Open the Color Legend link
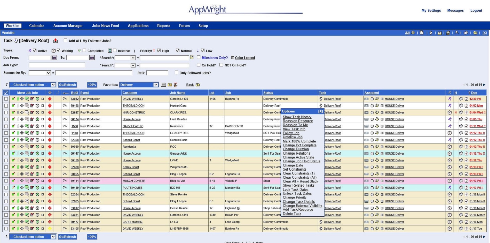The height and width of the screenshot is (243, 490). coord(245,58)
